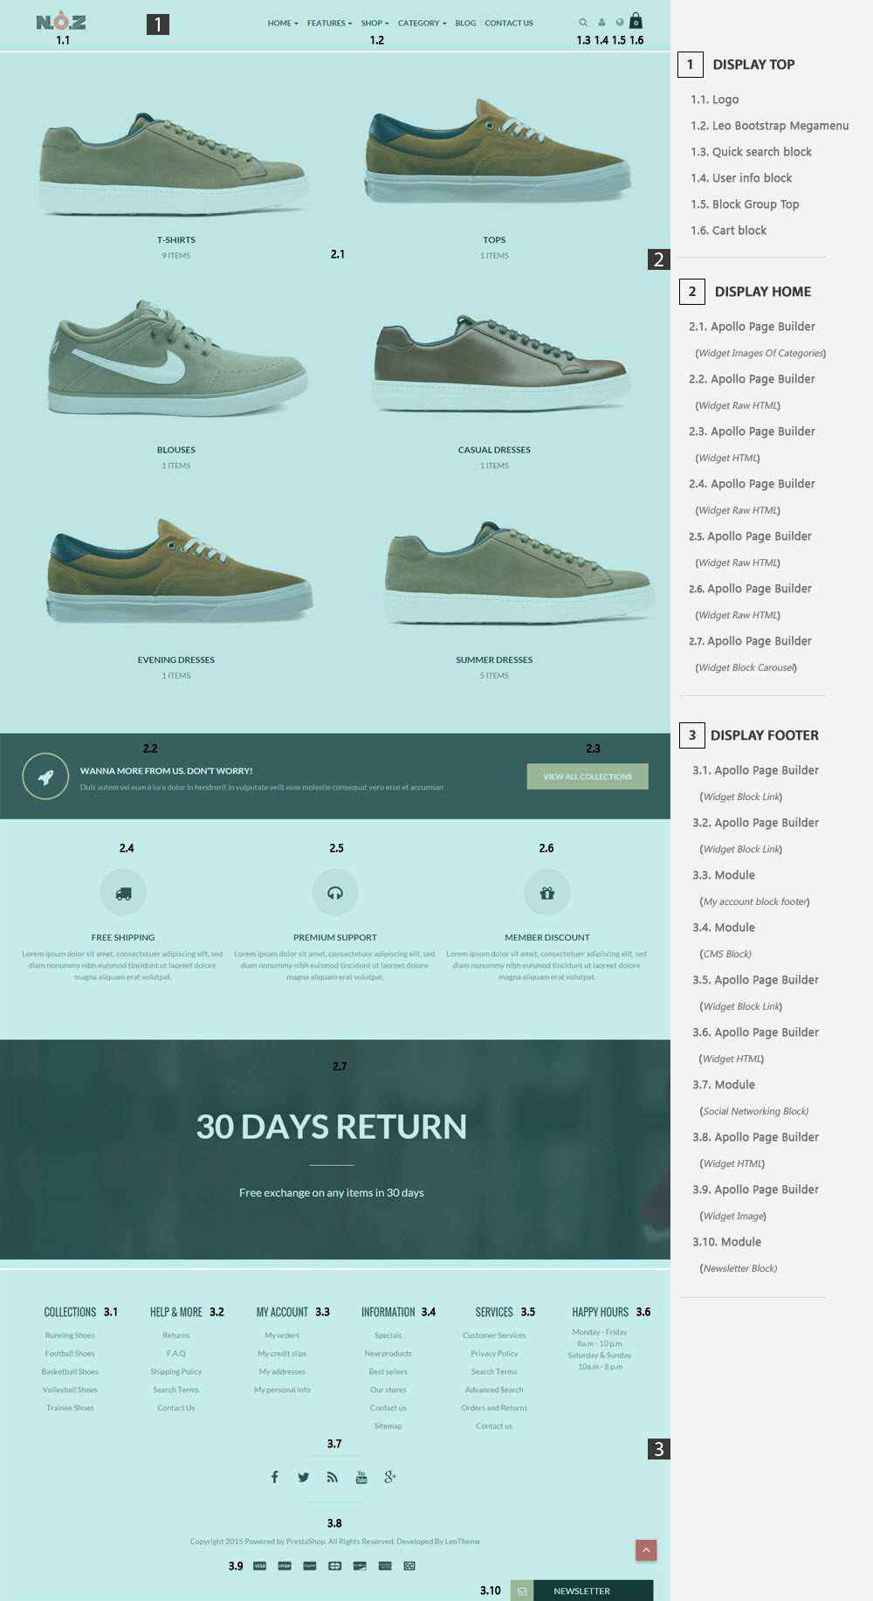Click the back-to-top arrow button
873x1601 pixels.
click(x=646, y=1549)
